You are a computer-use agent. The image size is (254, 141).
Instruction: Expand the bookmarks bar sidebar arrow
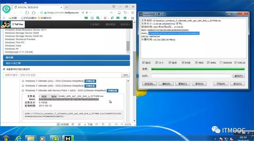click(x=4, y=18)
